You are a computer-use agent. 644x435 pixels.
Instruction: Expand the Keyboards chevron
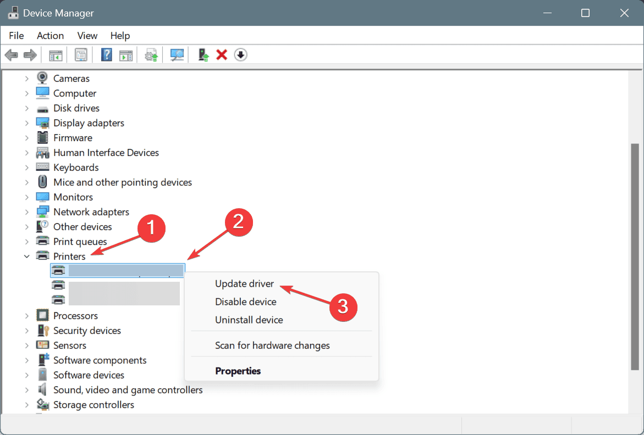(27, 168)
